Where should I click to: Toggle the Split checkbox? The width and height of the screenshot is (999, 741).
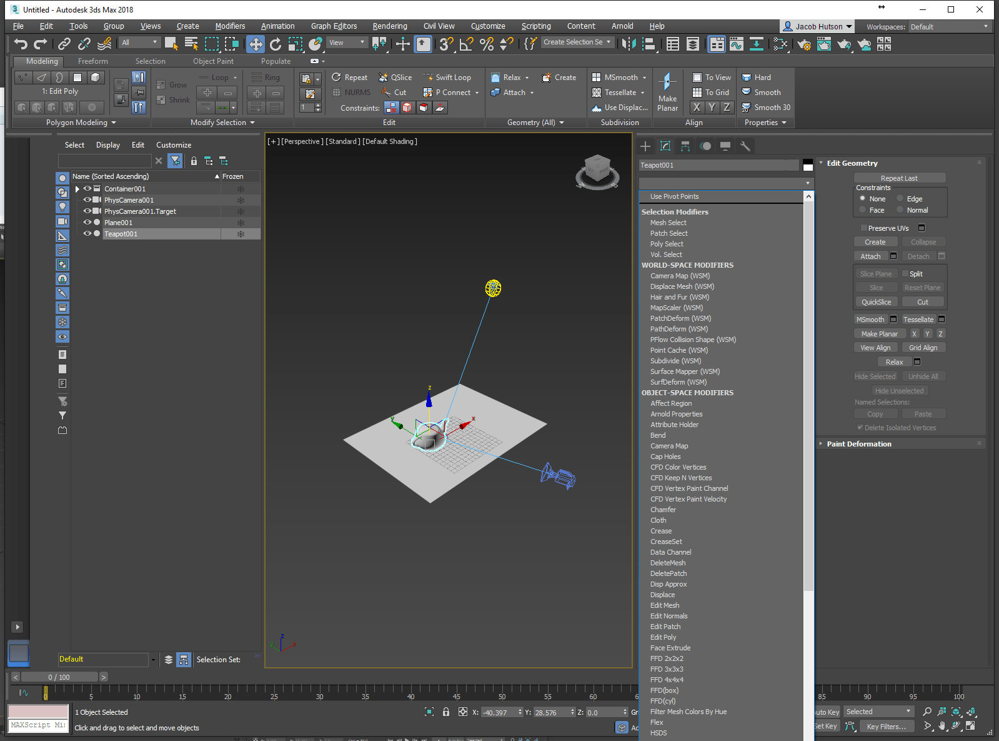coord(905,273)
